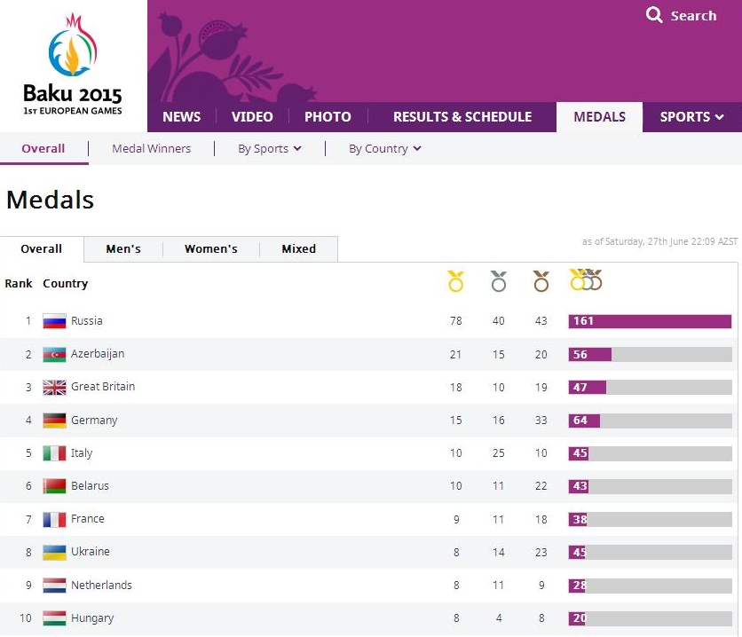Click the total medals column icon
The width and height of the screenshot is (742, 637).
click(x=586, y=280)
